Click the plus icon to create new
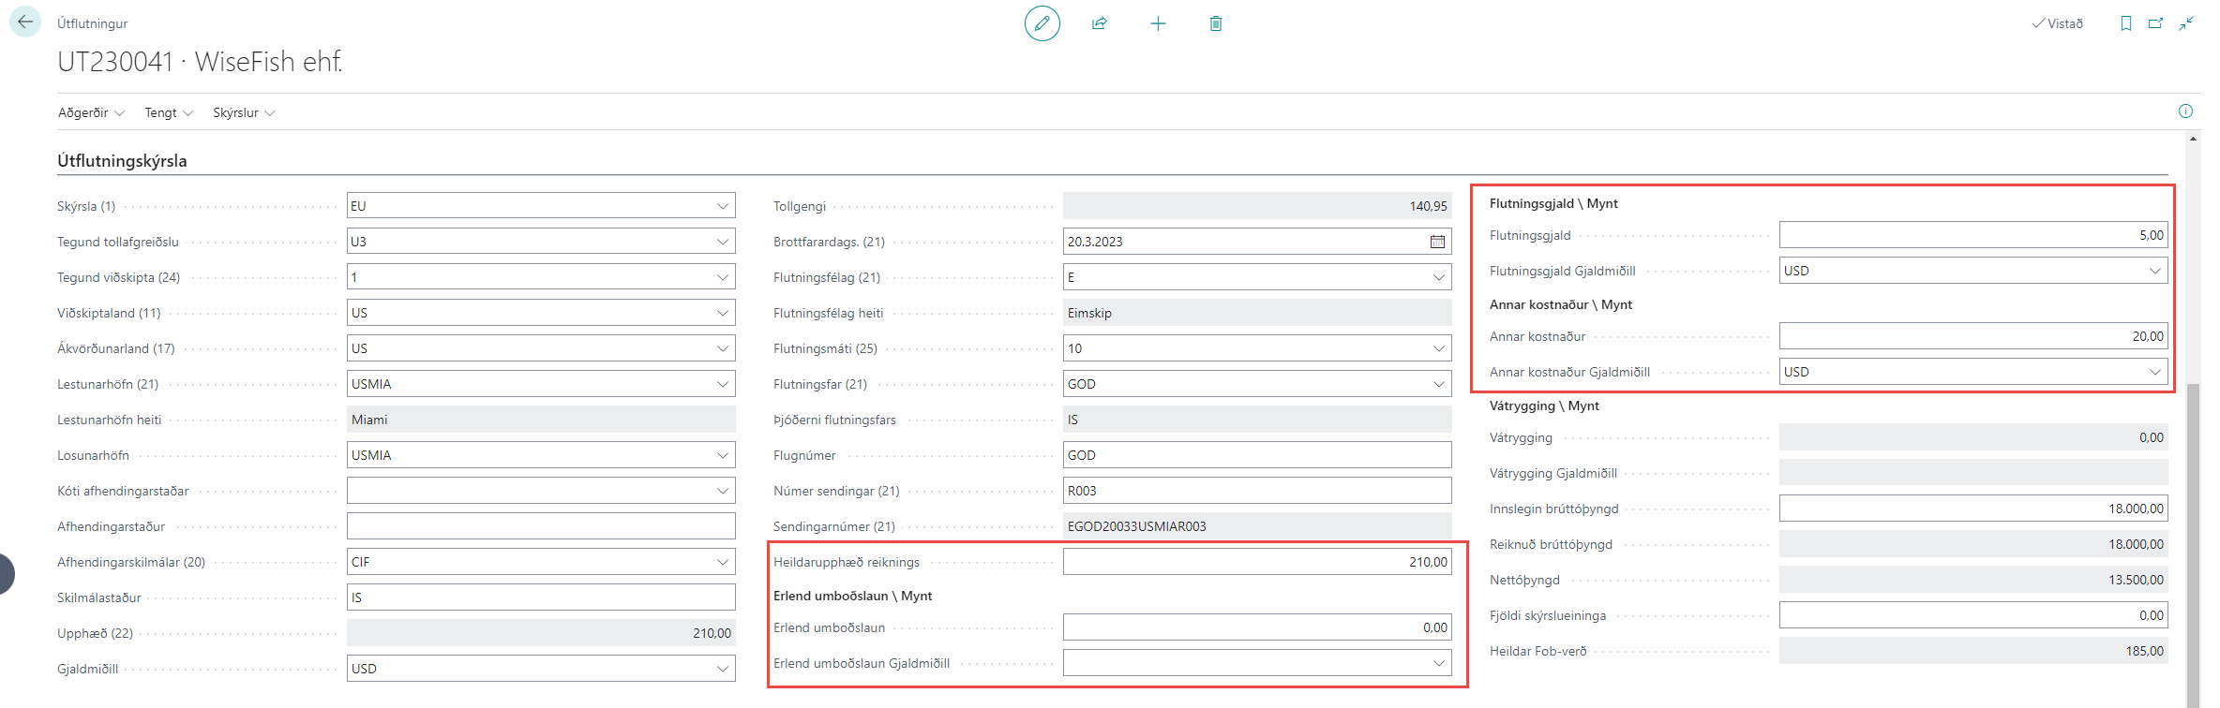Image resolution: width=2220 pixels, height=708 pixels. pyautogui.click(x=1158, y=23)
